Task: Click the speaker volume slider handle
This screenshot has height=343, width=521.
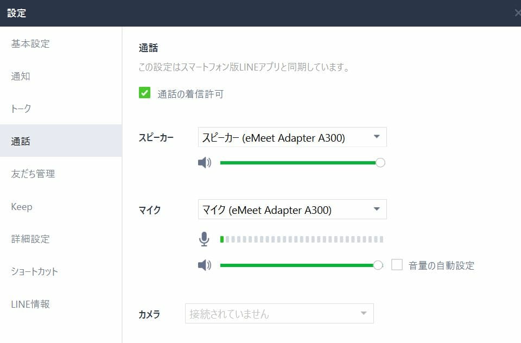Action: click(x=380, y=162)
